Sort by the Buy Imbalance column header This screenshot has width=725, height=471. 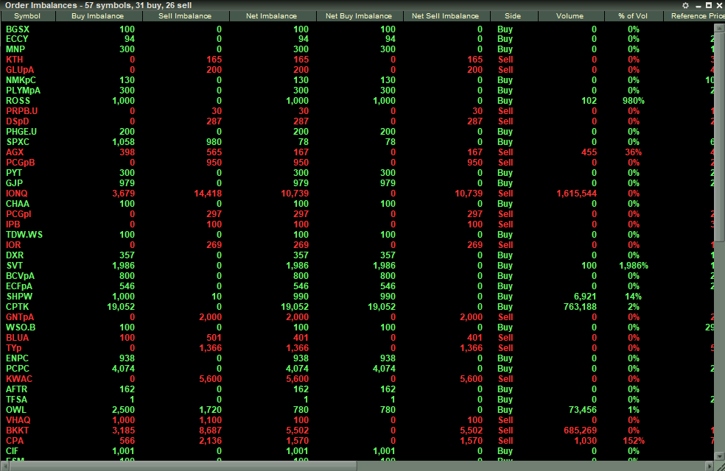coord(97,16)
